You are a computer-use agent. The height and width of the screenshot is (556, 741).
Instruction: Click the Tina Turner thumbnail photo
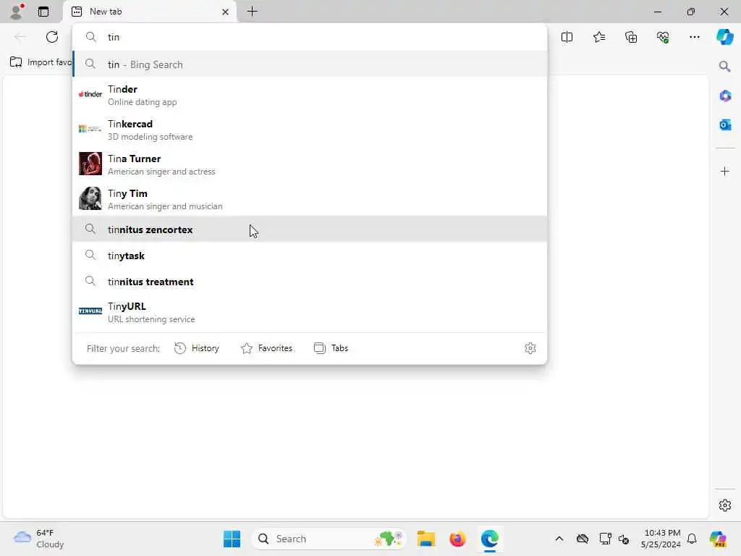tap(90, 164)
